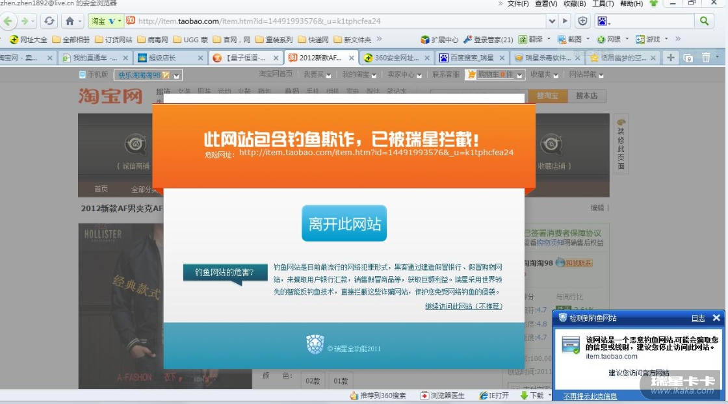Expand the home button dropdown arrow
Screen dimensions: 728x404
click(80, 21)
